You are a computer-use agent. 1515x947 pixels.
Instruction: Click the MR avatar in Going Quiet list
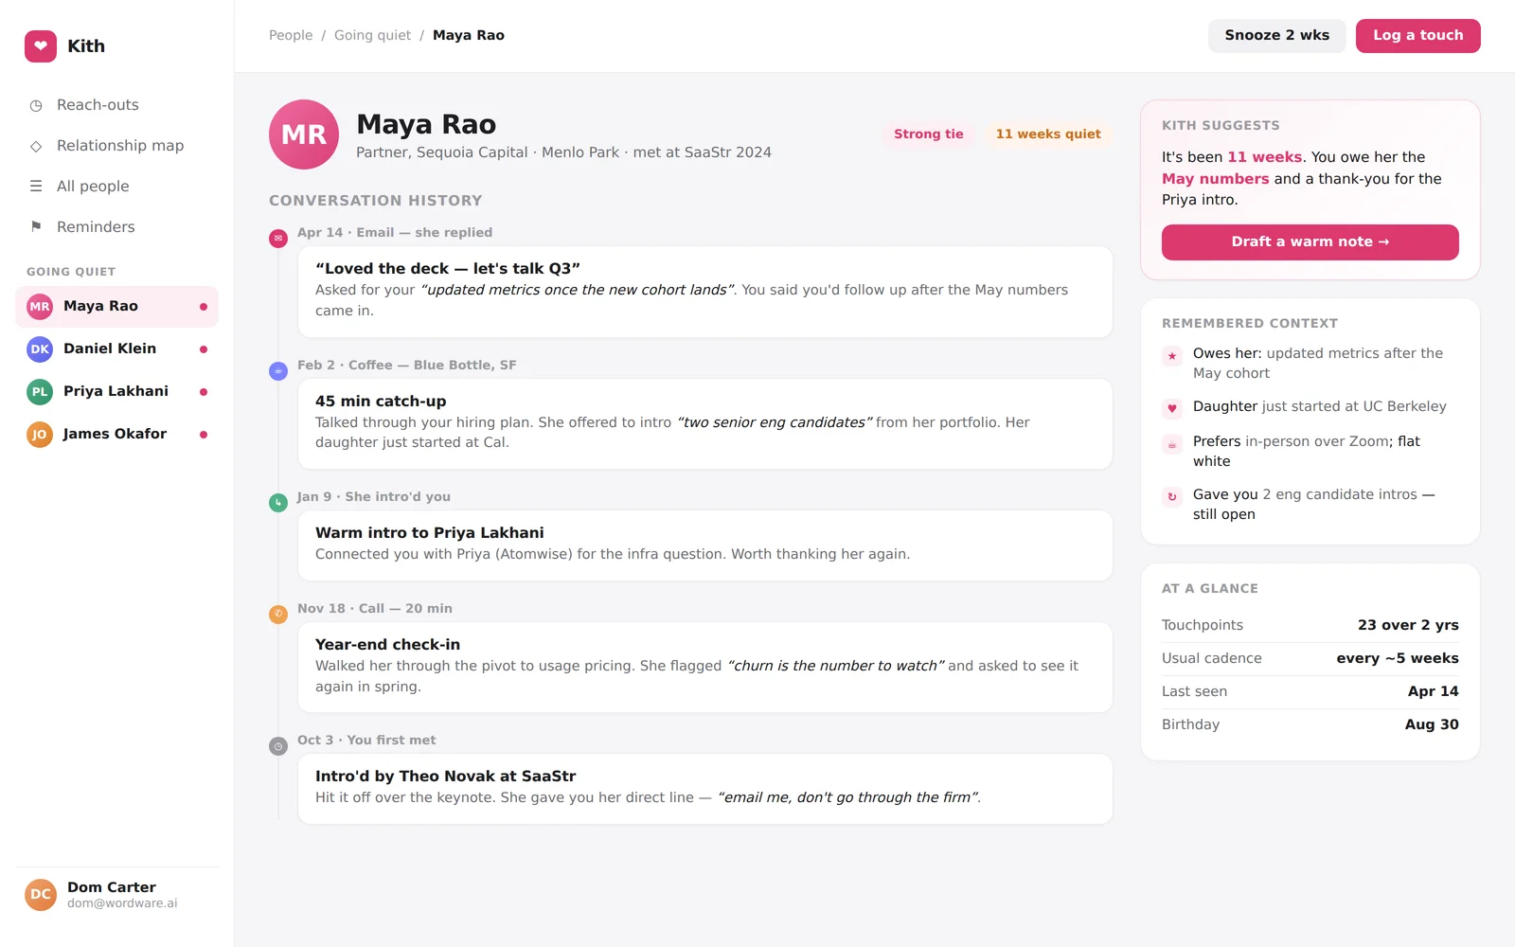coord(40,307)
